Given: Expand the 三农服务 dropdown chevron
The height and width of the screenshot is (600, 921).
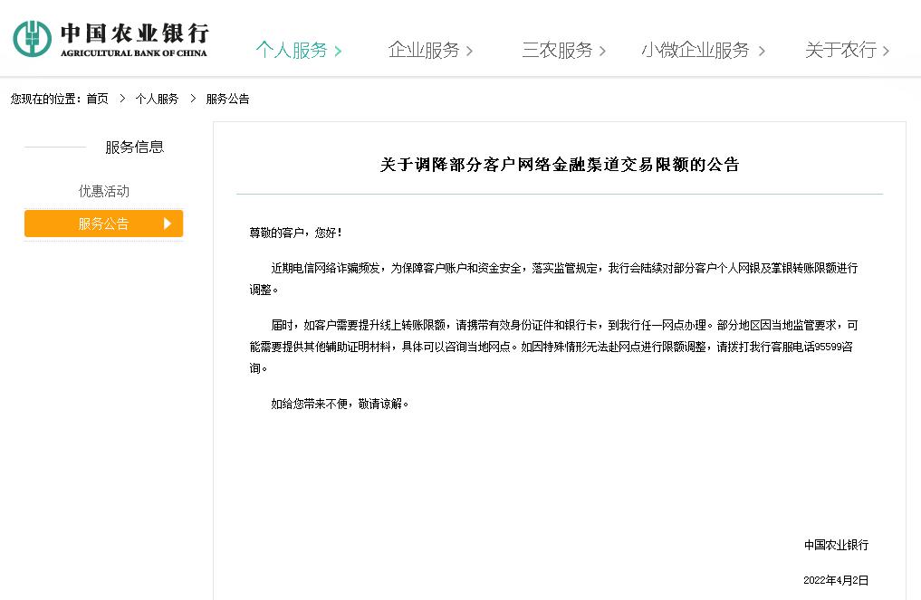Looking at the screenshot, I should click(604, 52).
